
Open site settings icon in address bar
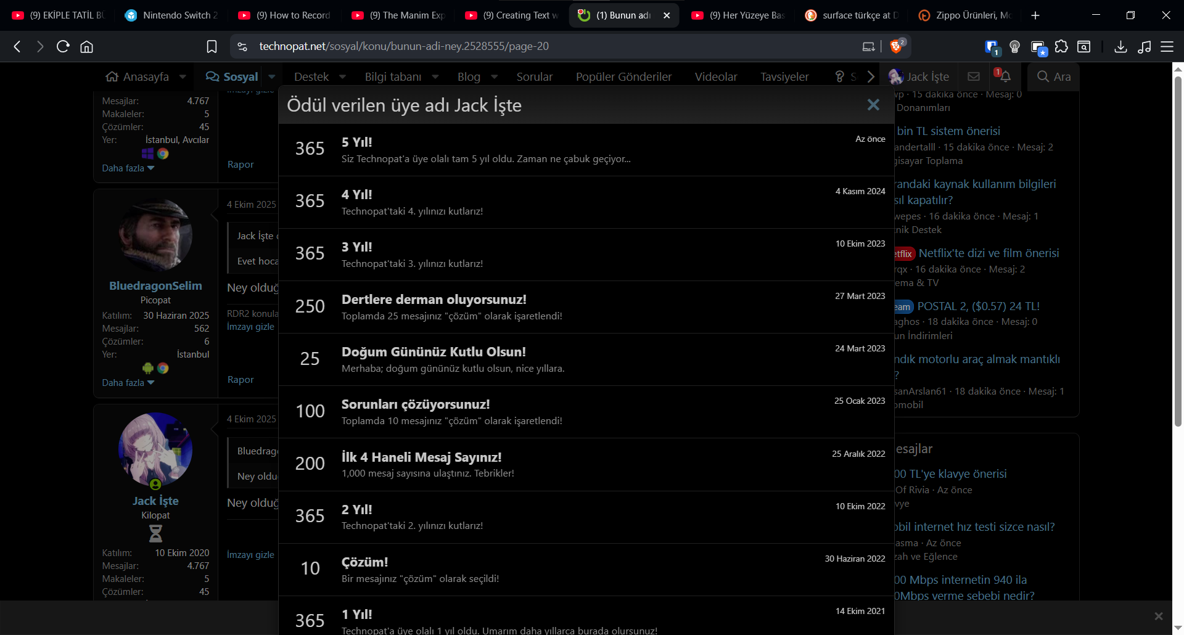[x=242, y=46]
